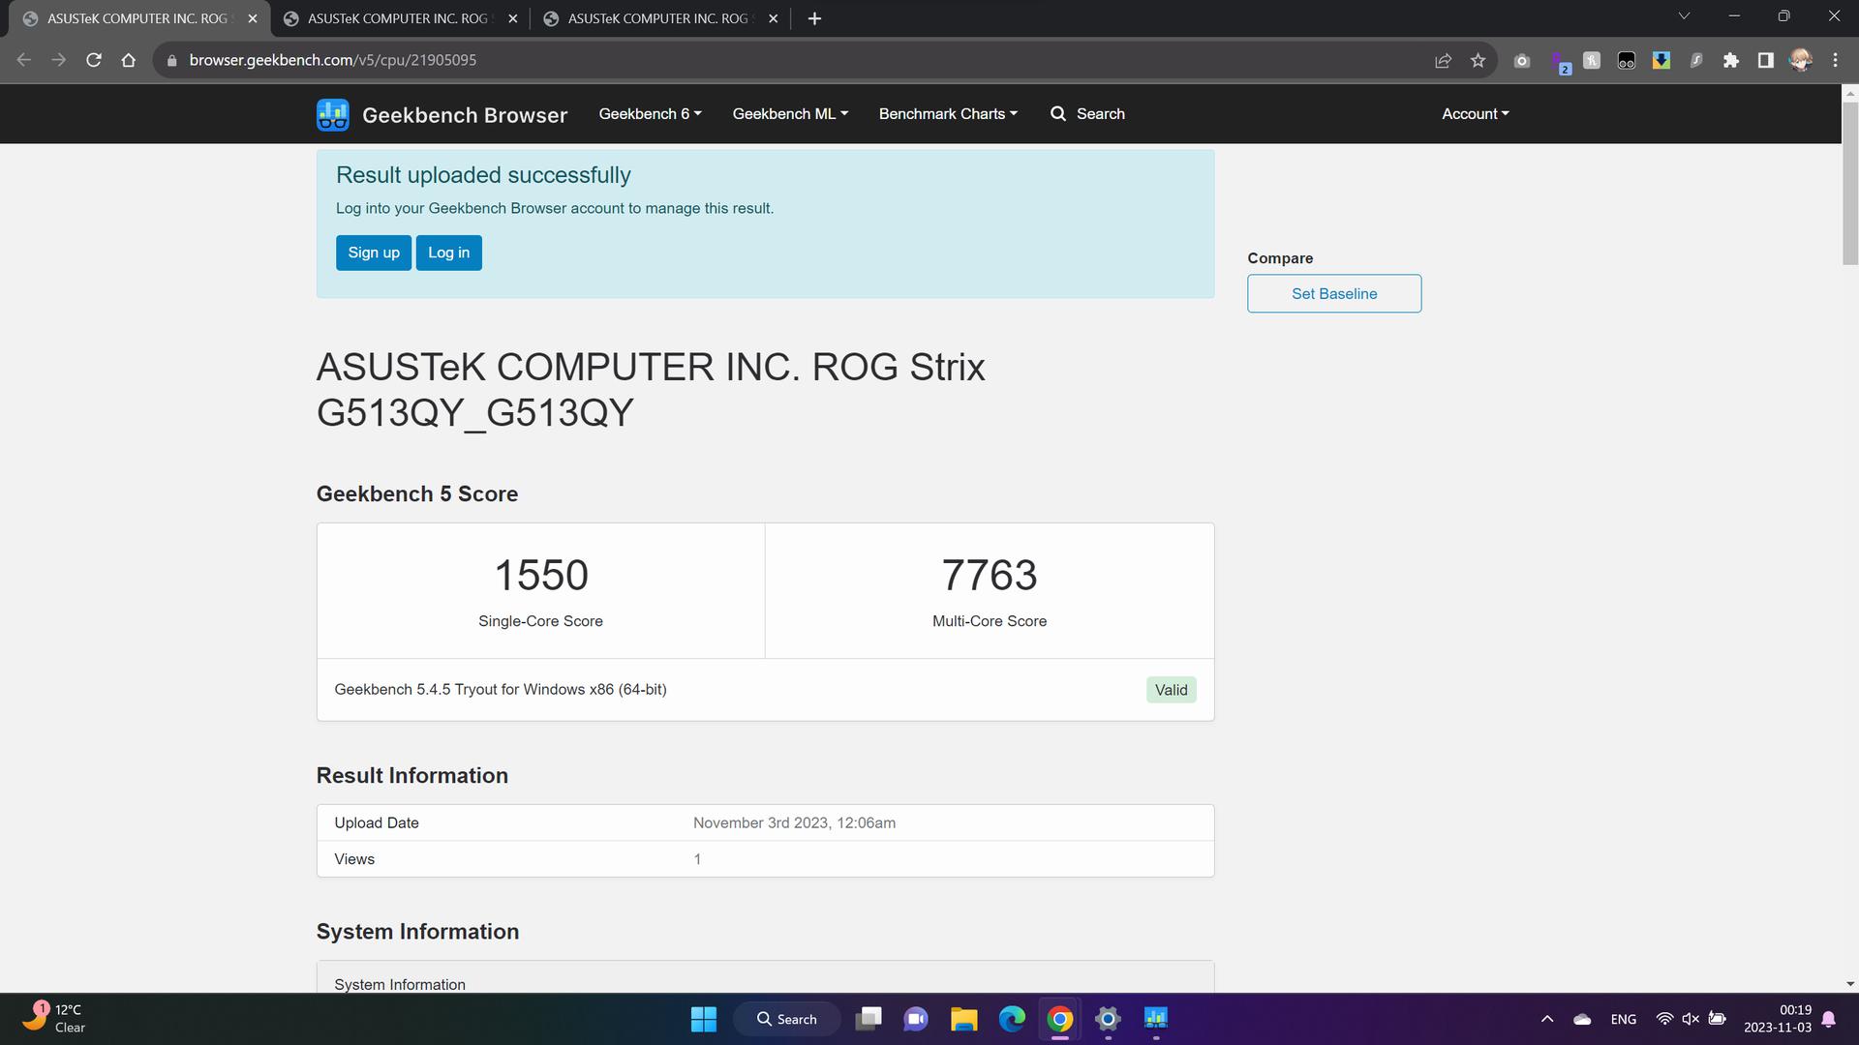The image size is (1859, 1045).
Task: Expand the Geekbench ML dropdown menu
Action: point(790,114)
